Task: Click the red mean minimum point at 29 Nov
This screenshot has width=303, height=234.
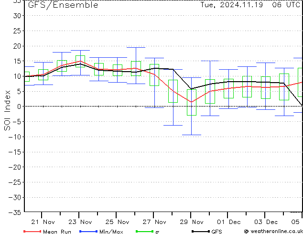Action: click(x=191, y=102)
